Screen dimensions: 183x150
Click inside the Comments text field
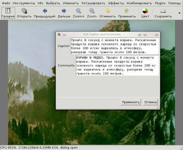[x=117, y=65]
